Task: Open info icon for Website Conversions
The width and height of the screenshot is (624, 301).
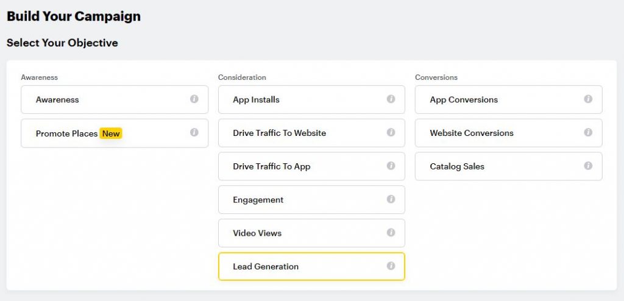Action: [x=588, y=132]
